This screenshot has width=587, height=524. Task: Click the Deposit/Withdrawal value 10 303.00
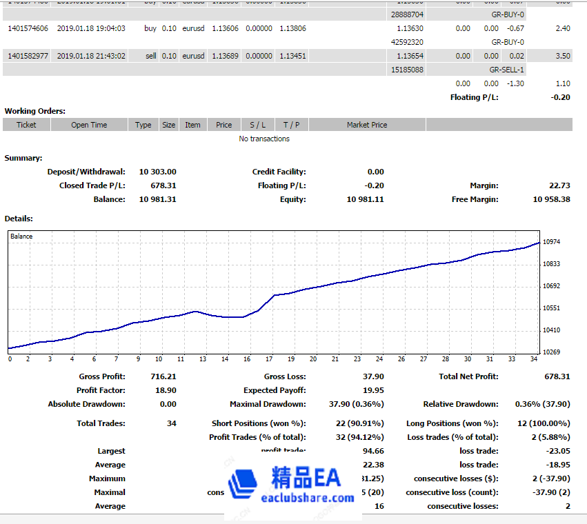pyautogui.click(x=157, y=172)
